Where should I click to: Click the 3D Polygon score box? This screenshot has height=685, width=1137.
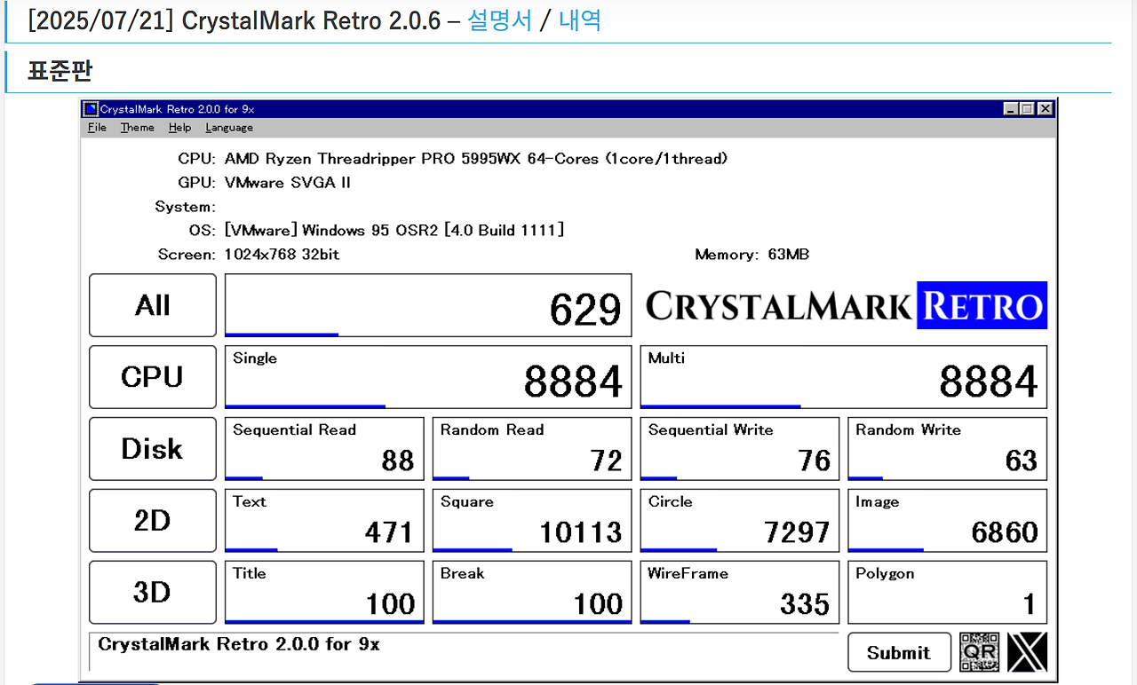click(948, 592)
